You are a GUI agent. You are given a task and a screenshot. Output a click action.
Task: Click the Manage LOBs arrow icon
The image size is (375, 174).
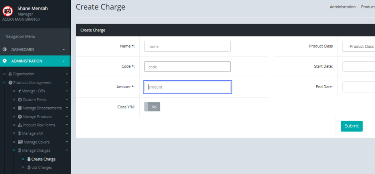click(x=19, y=91)
